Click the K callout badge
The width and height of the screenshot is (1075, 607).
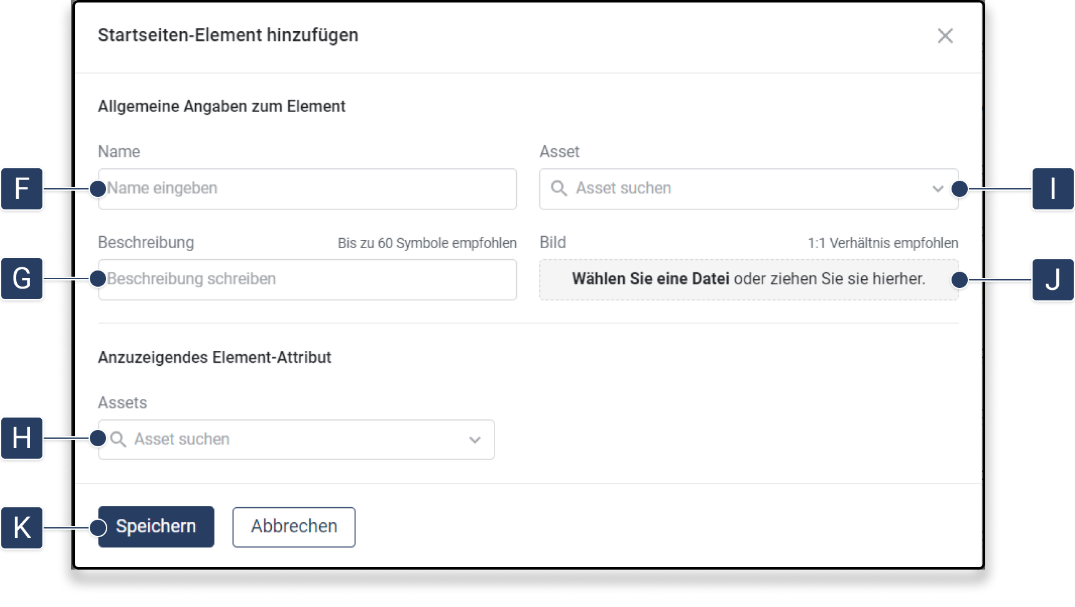tap(22, 528)
